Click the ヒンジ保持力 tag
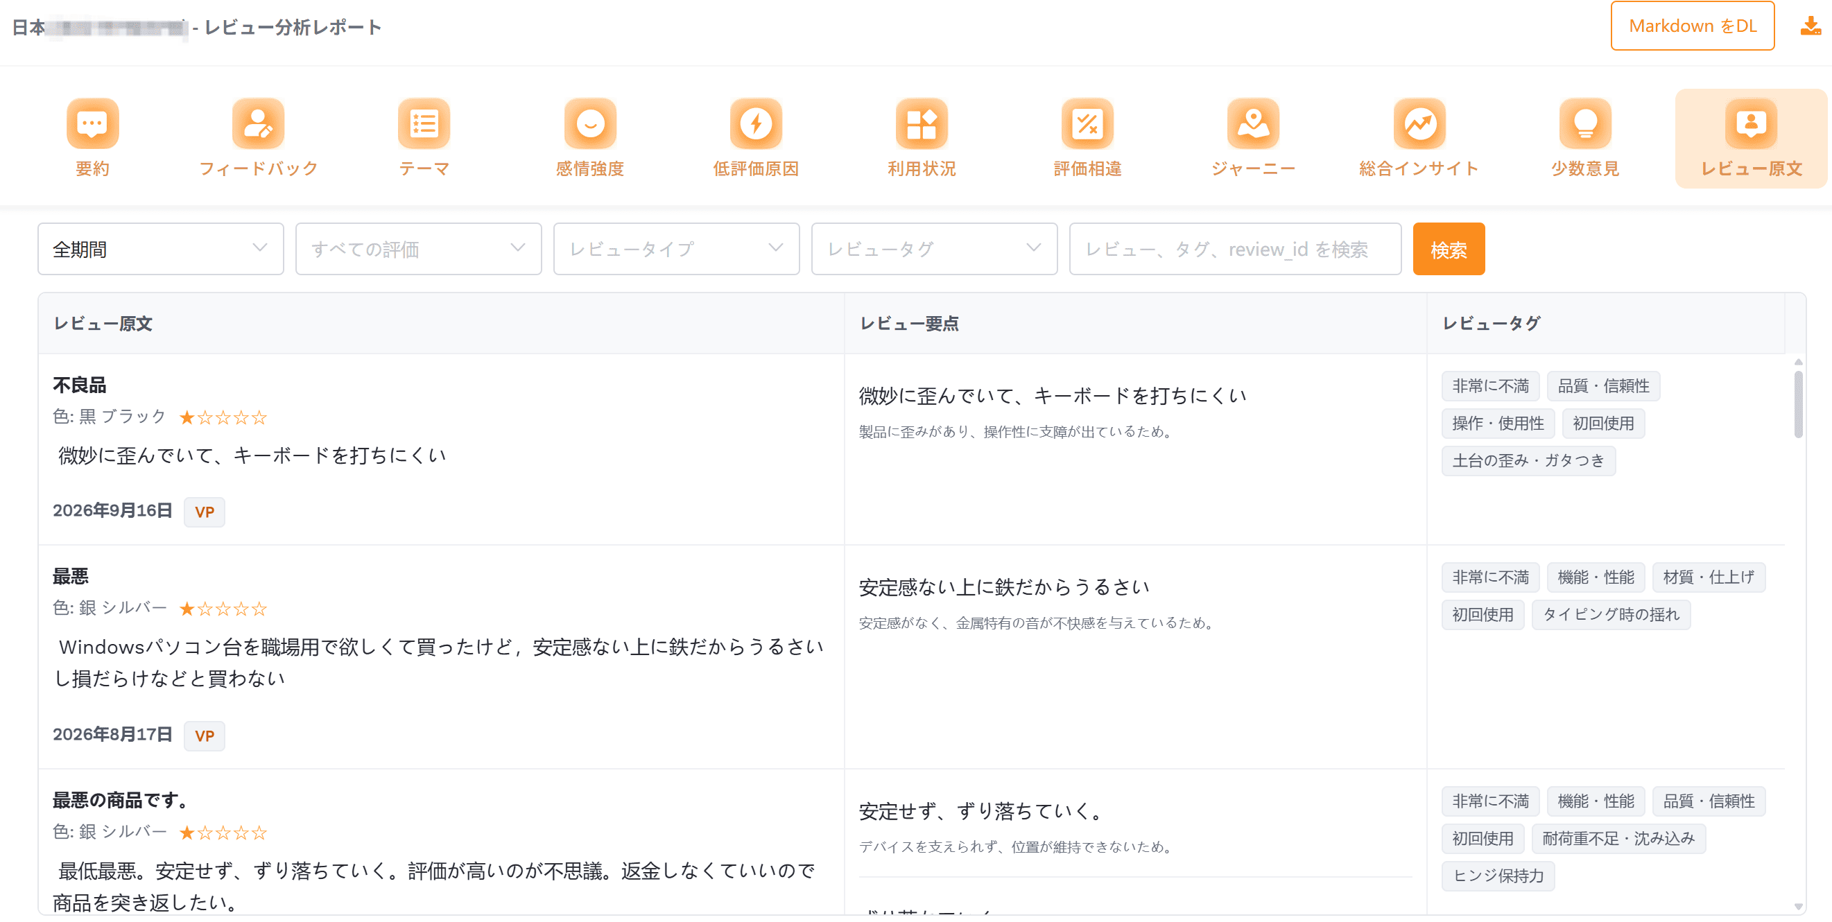This screenshot has width=1832, height=922. coord(1498,876)
